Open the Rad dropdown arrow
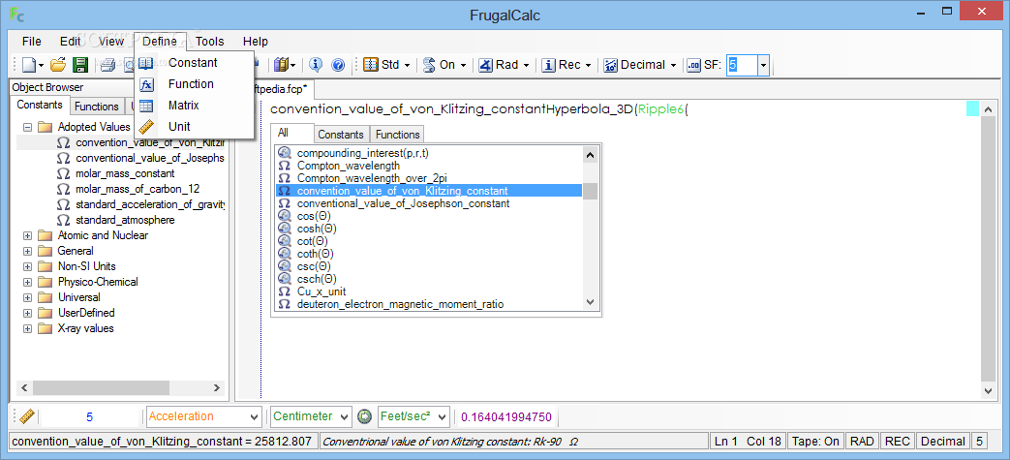The height and width of the screenshot is (460, 1010). [526, 65]
